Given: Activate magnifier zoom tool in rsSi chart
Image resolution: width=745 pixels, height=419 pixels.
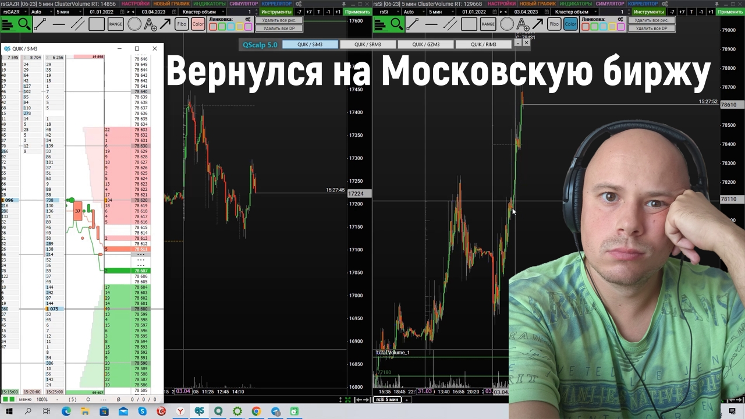Looking at the screenshot, I should [396, 24].
